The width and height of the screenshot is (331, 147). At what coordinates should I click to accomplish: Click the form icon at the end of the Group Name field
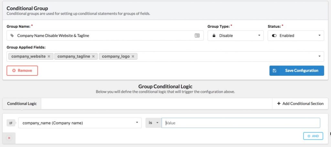click(197, 35)
